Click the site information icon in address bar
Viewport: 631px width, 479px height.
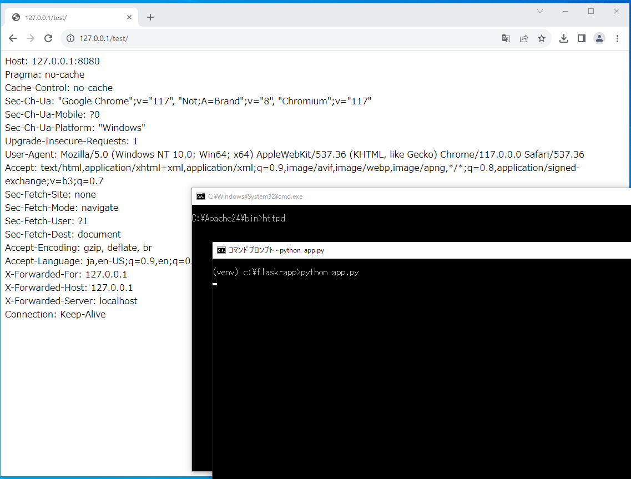click(70, 38)
